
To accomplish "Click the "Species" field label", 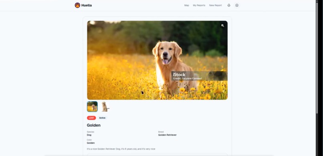I will [x=91, y=132].
